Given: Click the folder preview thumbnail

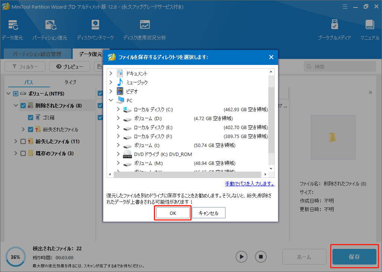Looking at the screenshot, I should click(x=333, y=137).
